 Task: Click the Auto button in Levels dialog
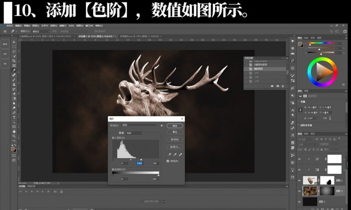pyautogui.click(x=175, y=140)
